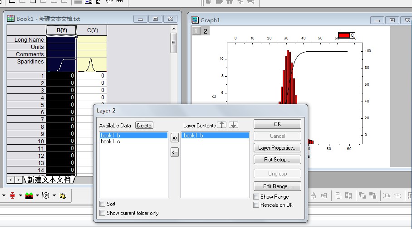Viewport: 412px width, 229px height.
Task: Select row header 14 in Book1
Action: click(x=26, y=170)
